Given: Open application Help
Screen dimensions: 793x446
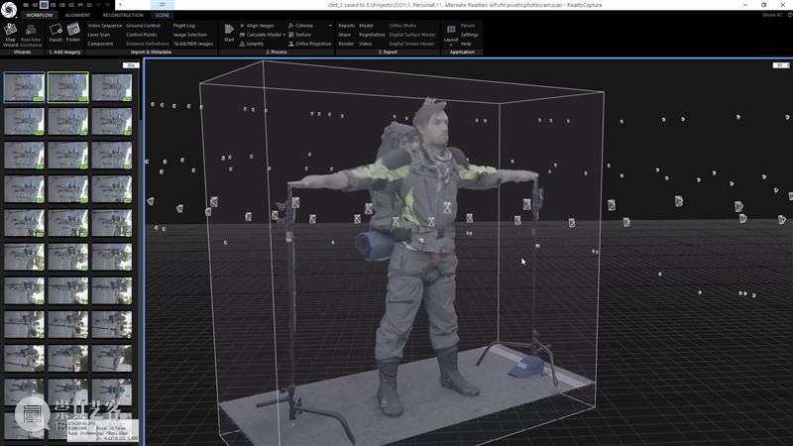Looking at the screenshot, I should click(x=466, y=44).
